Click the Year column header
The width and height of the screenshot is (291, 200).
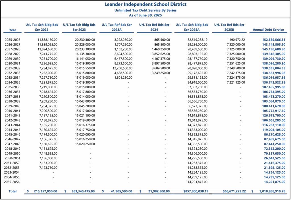tap(13, 30)
